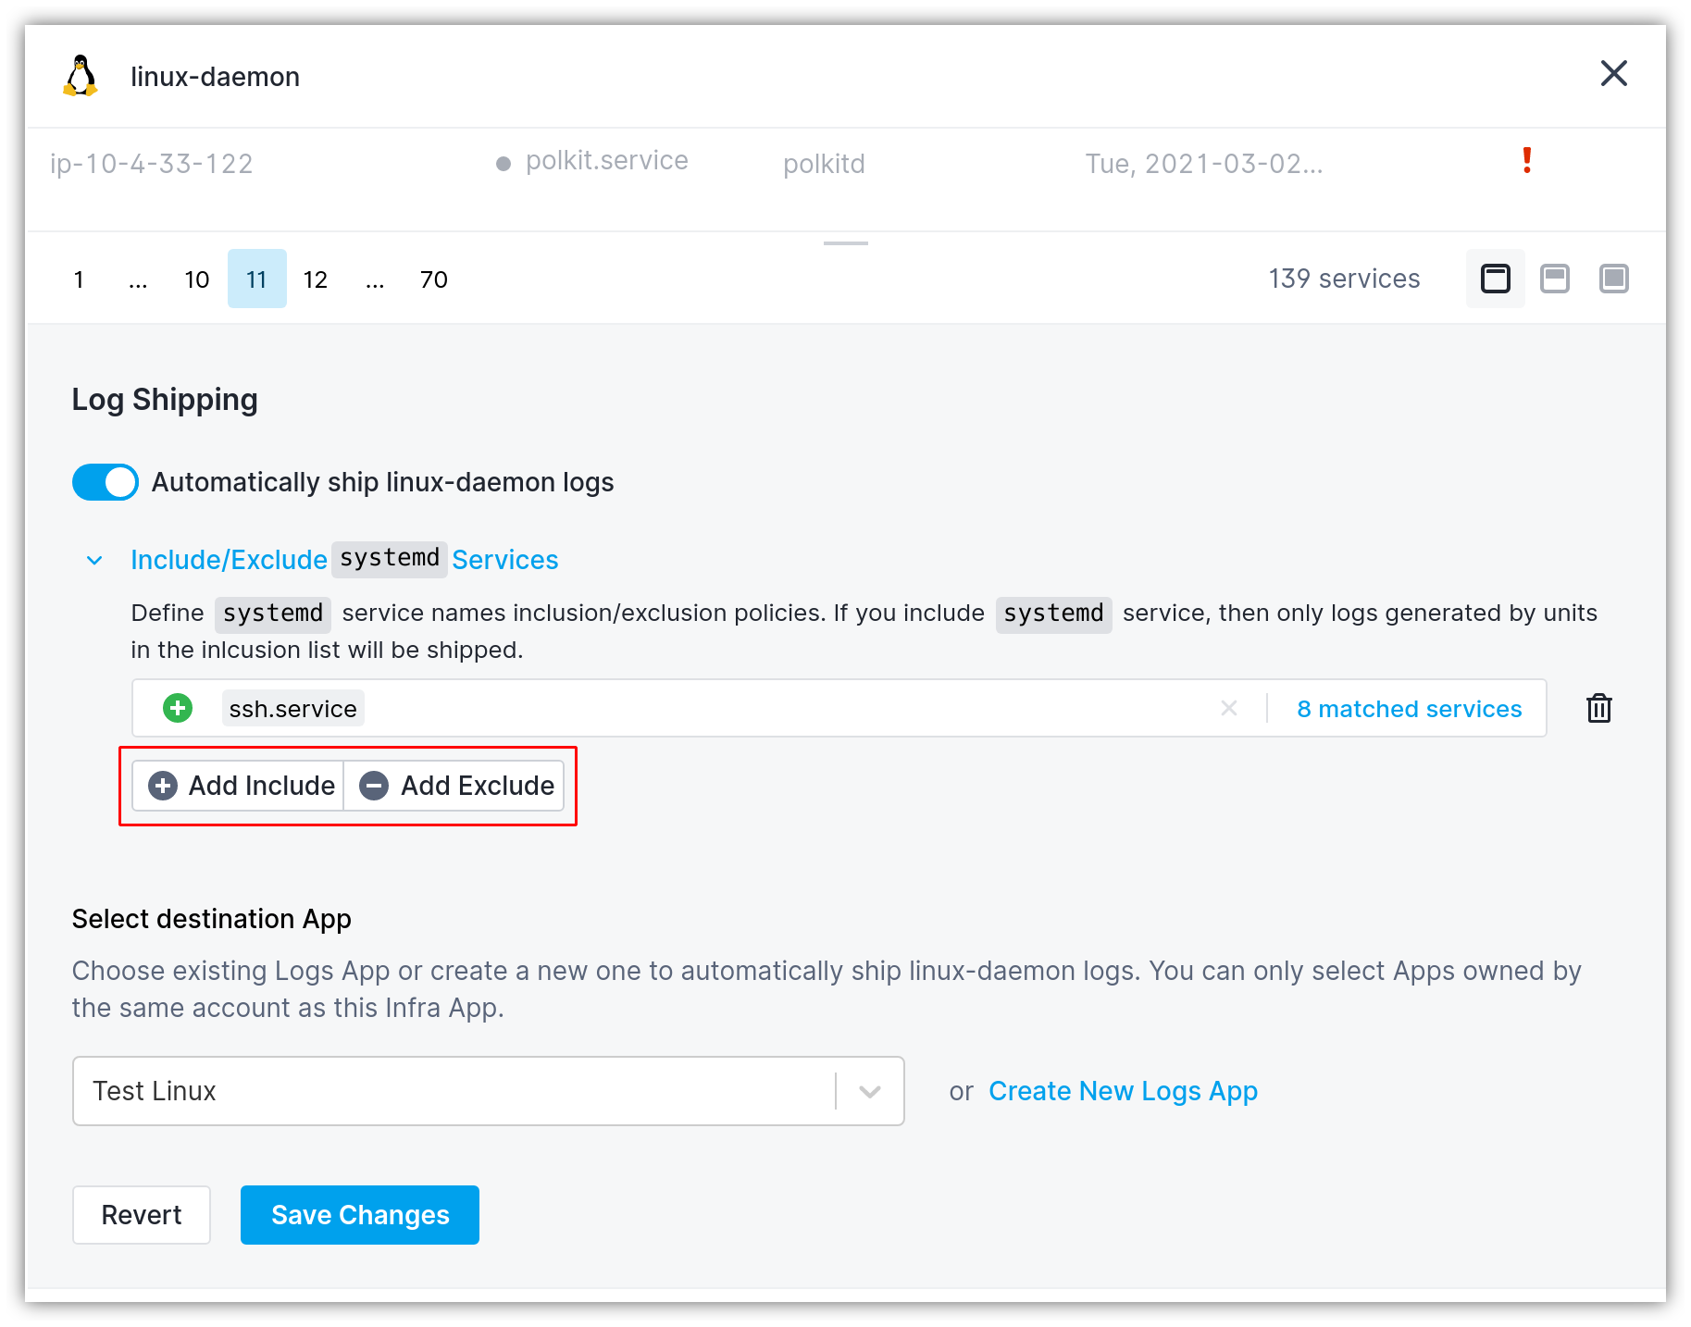
Task: Click the Tue, 2021-03-02 date cell
Action: point(1204,164)
